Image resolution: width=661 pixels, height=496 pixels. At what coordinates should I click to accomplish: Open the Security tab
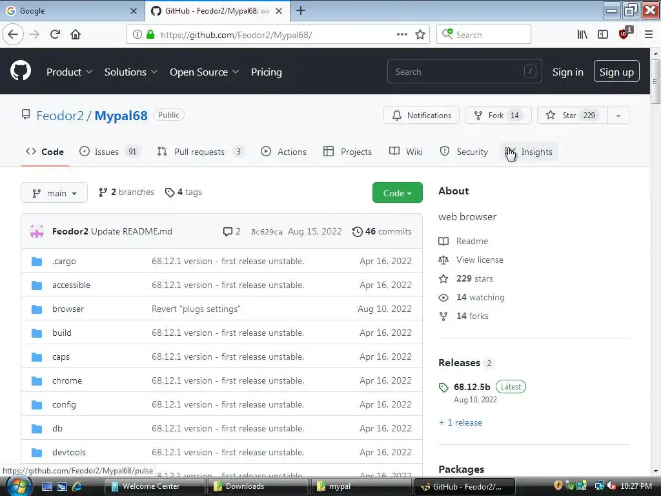[463, 152]
